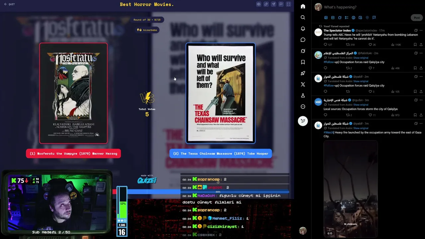Image resolution: width=425 pixels, height=239 pixels.
Task: Like the @PalinfoAr post
Action: [371, 68]
